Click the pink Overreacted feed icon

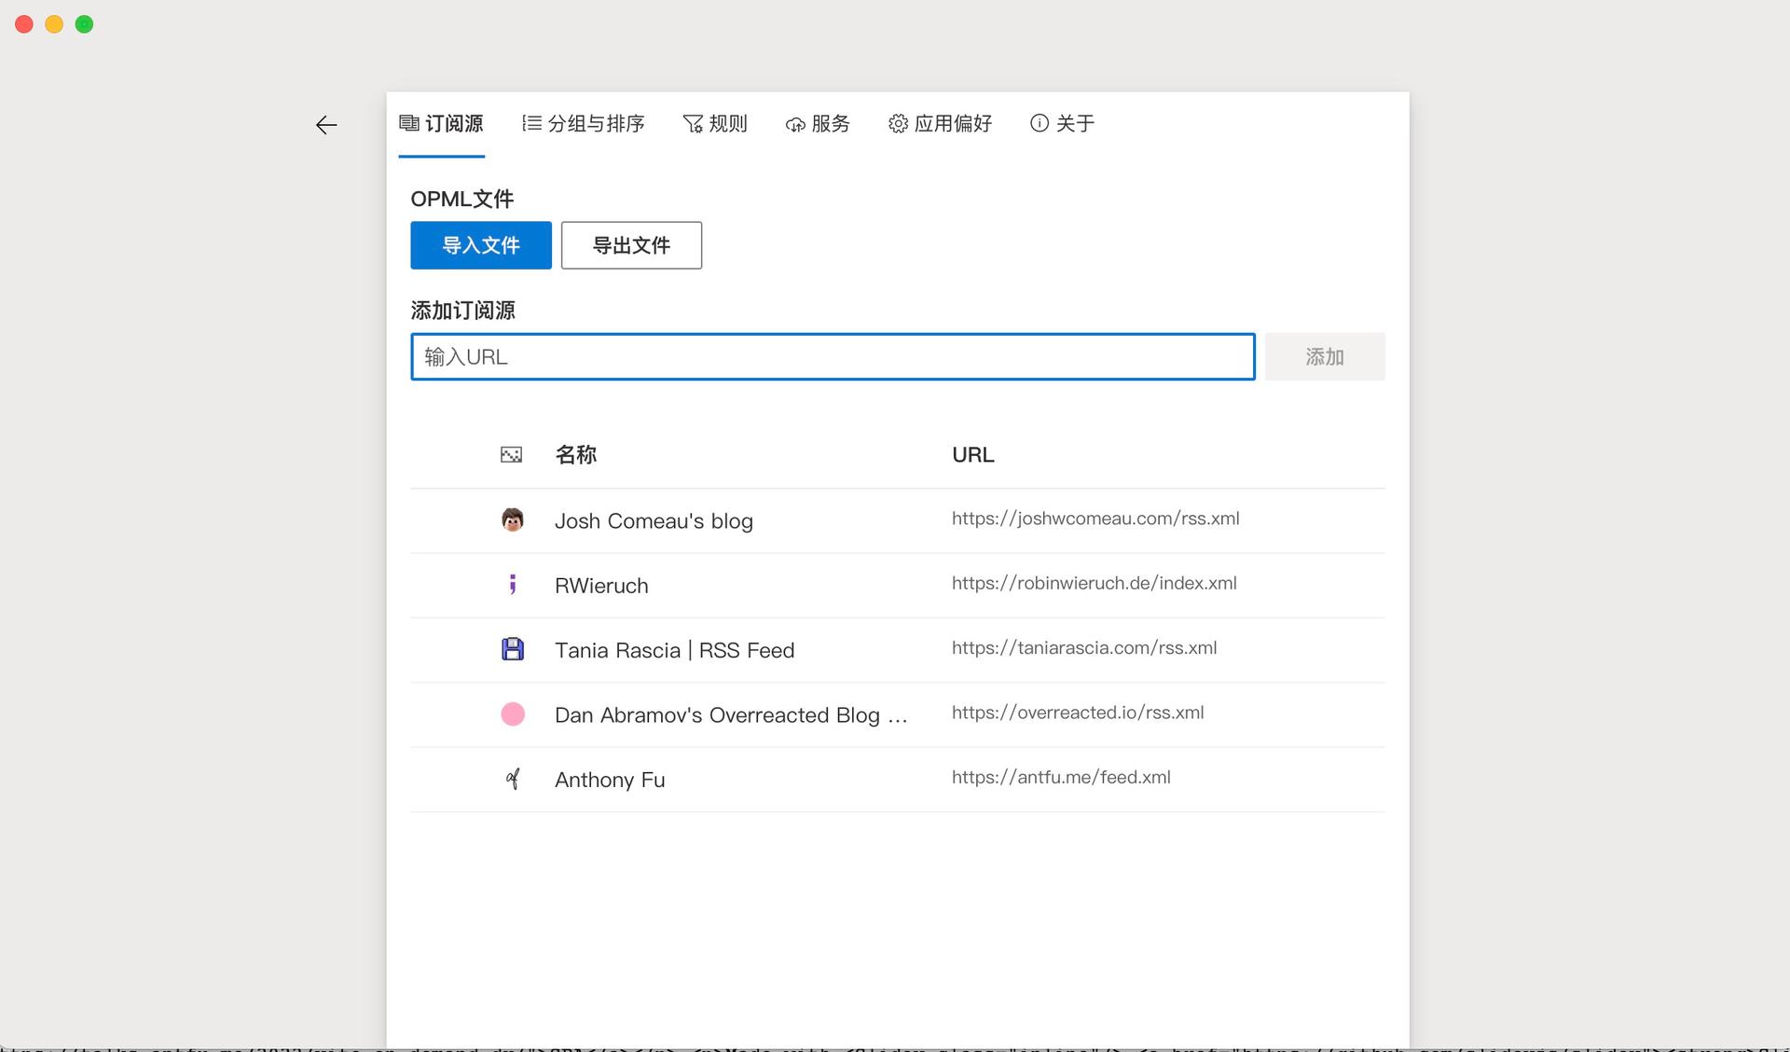(x=512, y=714)
